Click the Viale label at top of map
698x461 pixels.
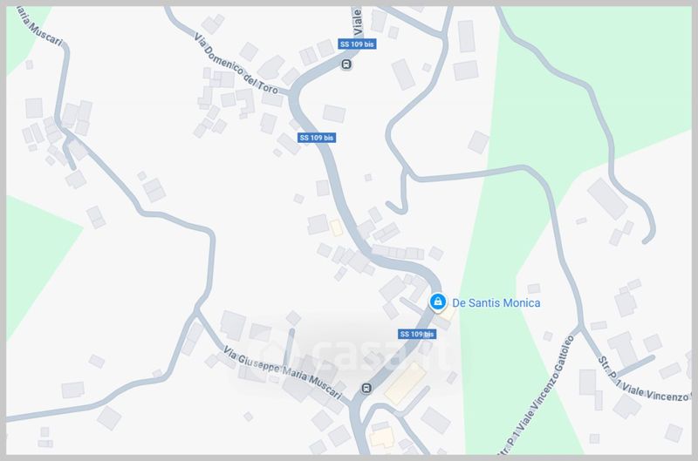click(x=357, y=21)
